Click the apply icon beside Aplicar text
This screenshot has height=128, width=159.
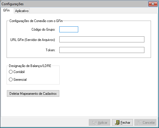pos(95,123)
